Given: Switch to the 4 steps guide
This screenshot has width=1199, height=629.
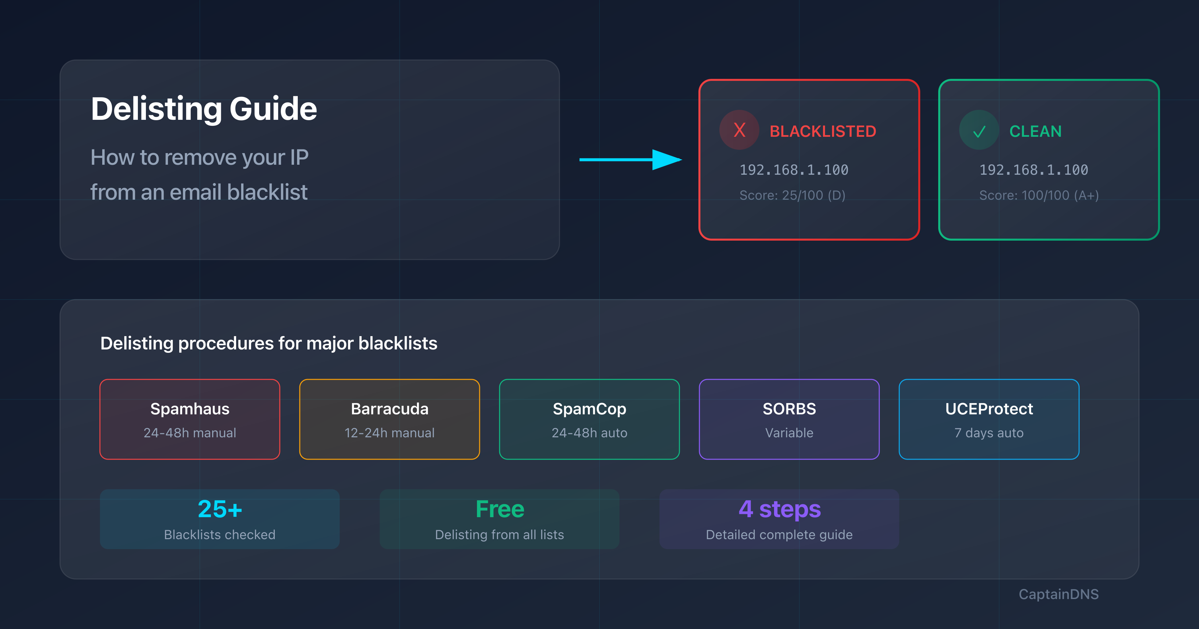Looking at the screenshot, I should 779,519.
